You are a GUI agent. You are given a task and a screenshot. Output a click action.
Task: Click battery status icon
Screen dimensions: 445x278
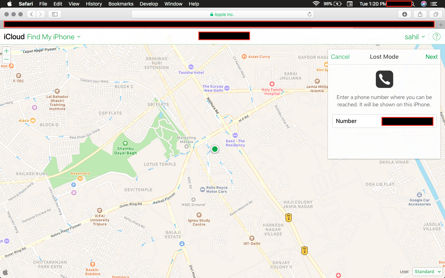click(337, 4)
